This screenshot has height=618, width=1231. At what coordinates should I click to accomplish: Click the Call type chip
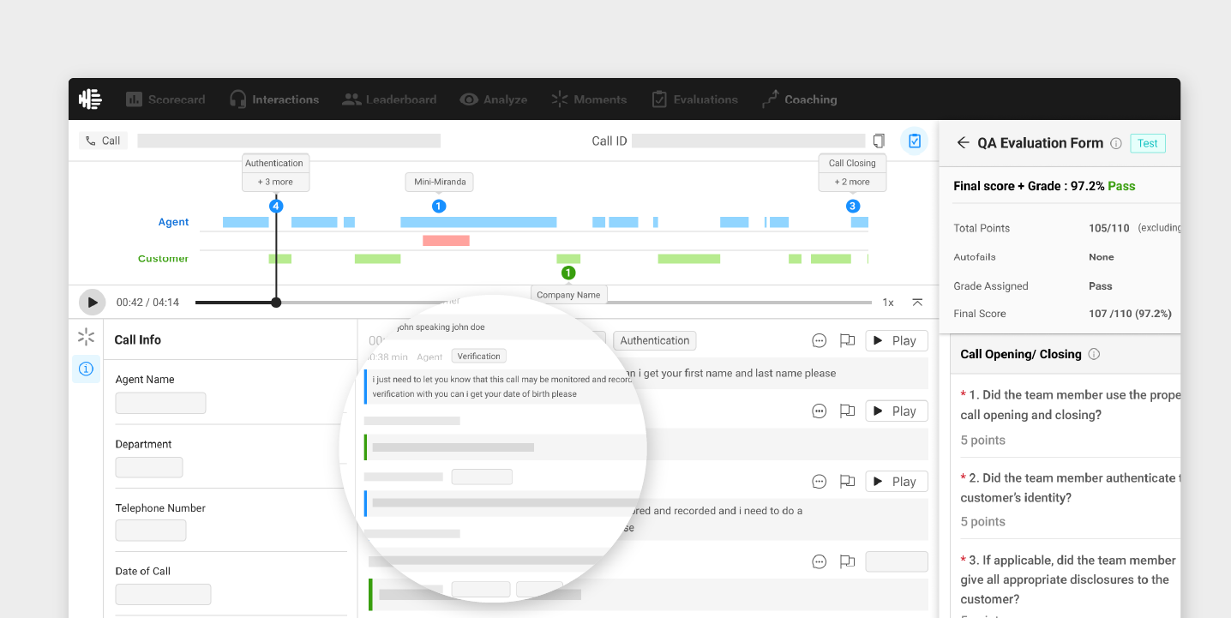pyautogui.click(x=103, y=141)
